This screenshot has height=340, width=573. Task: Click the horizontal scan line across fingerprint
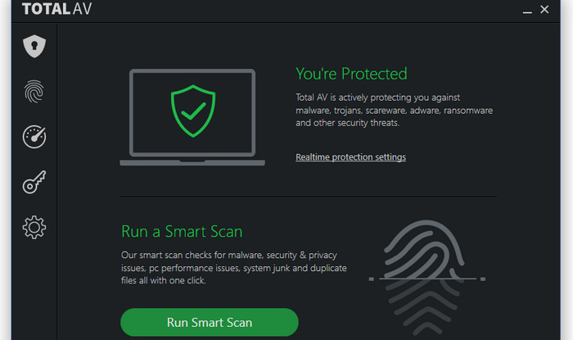pyautogui.click(x=427, y=279)
